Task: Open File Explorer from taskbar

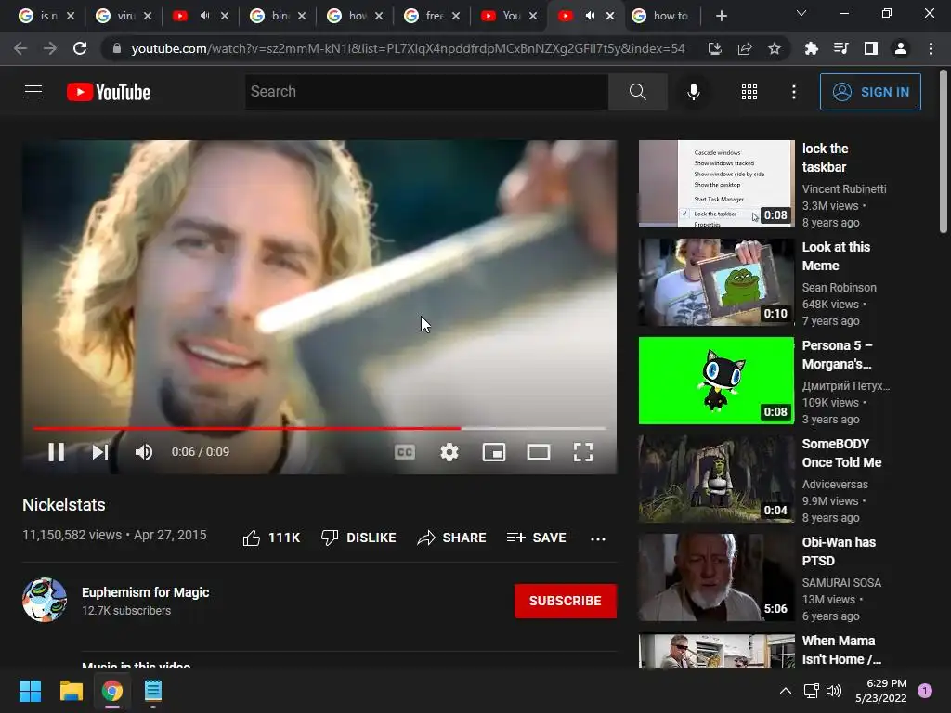Action: coord(71,691)
